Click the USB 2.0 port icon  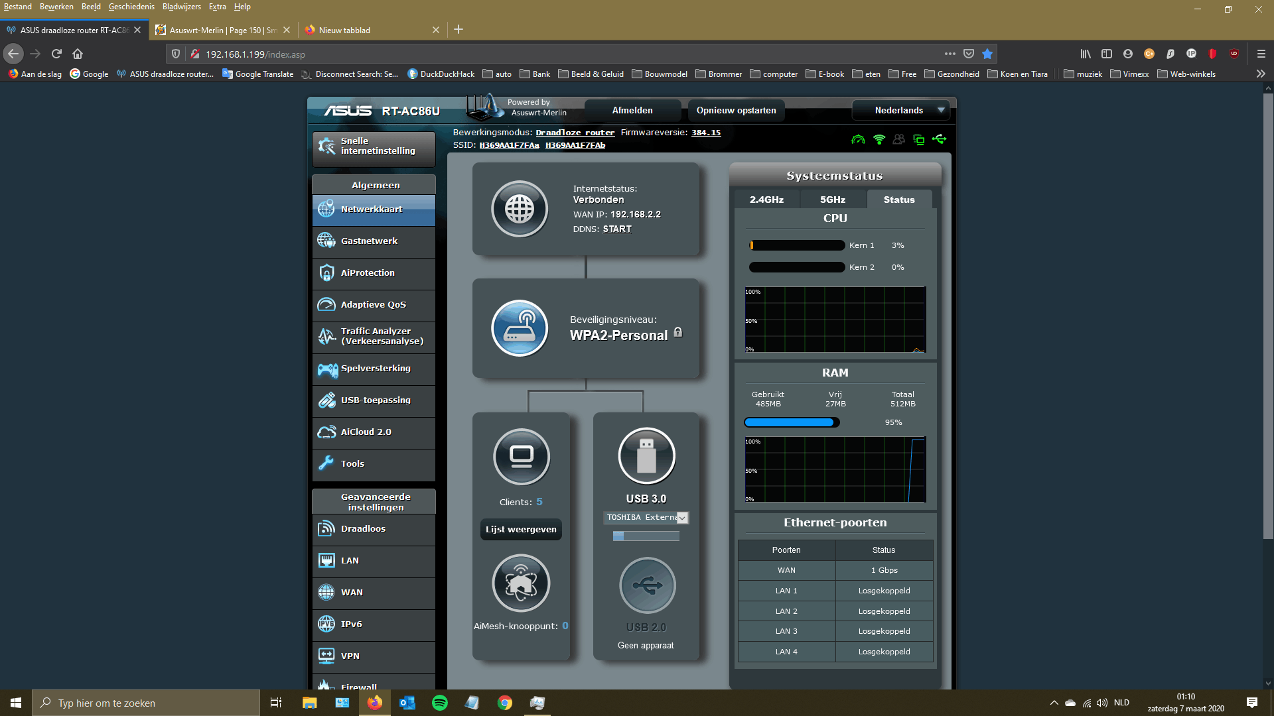click(x=647, y=585)
